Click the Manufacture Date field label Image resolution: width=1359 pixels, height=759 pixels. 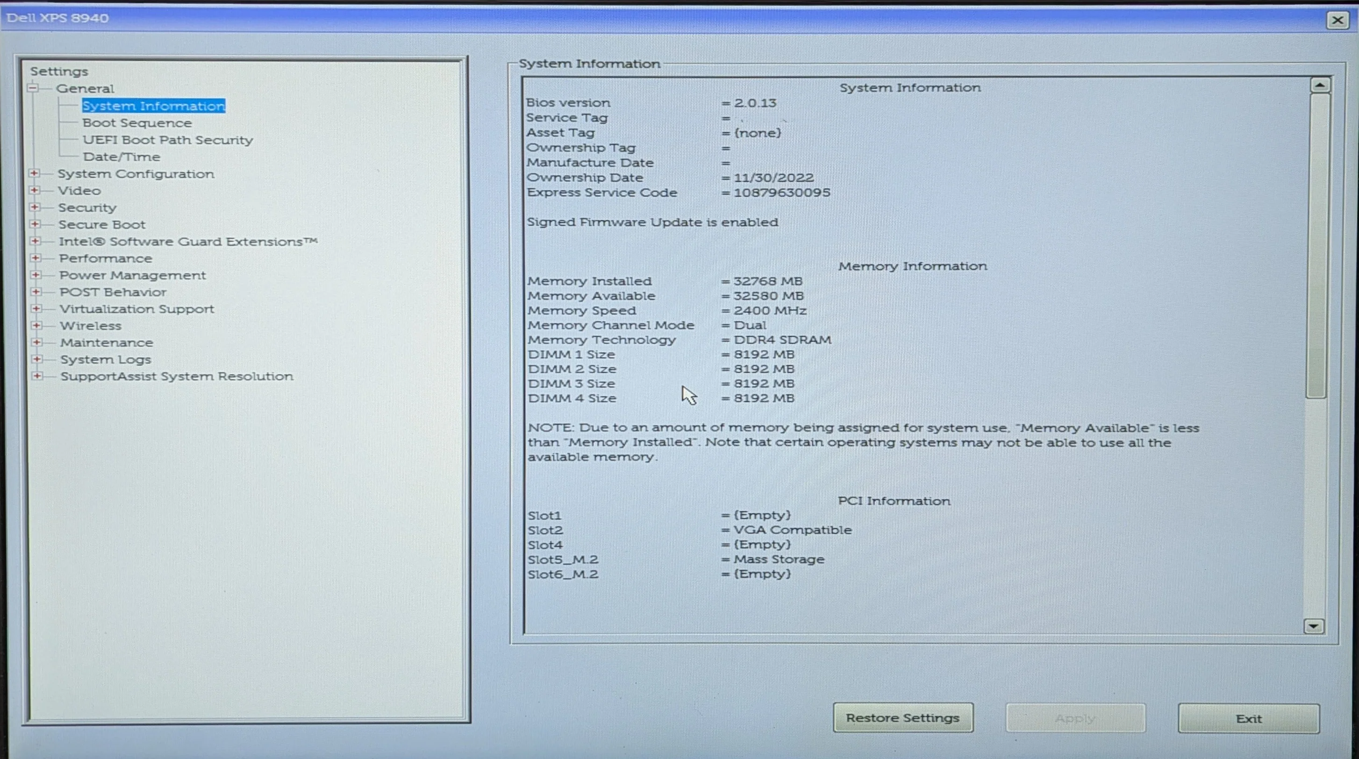(x=590, y=163)
